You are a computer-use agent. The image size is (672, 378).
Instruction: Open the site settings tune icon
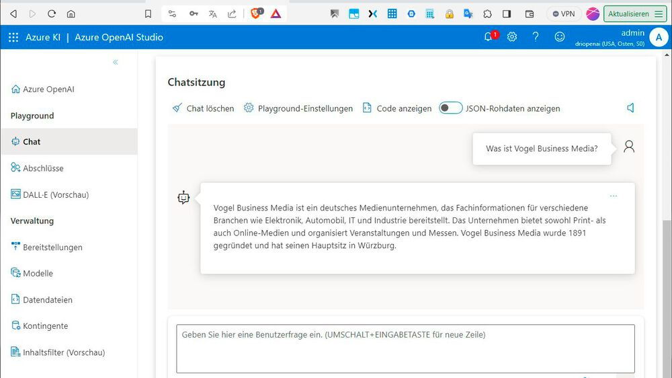pyautogui.click(x=172, y=13)
